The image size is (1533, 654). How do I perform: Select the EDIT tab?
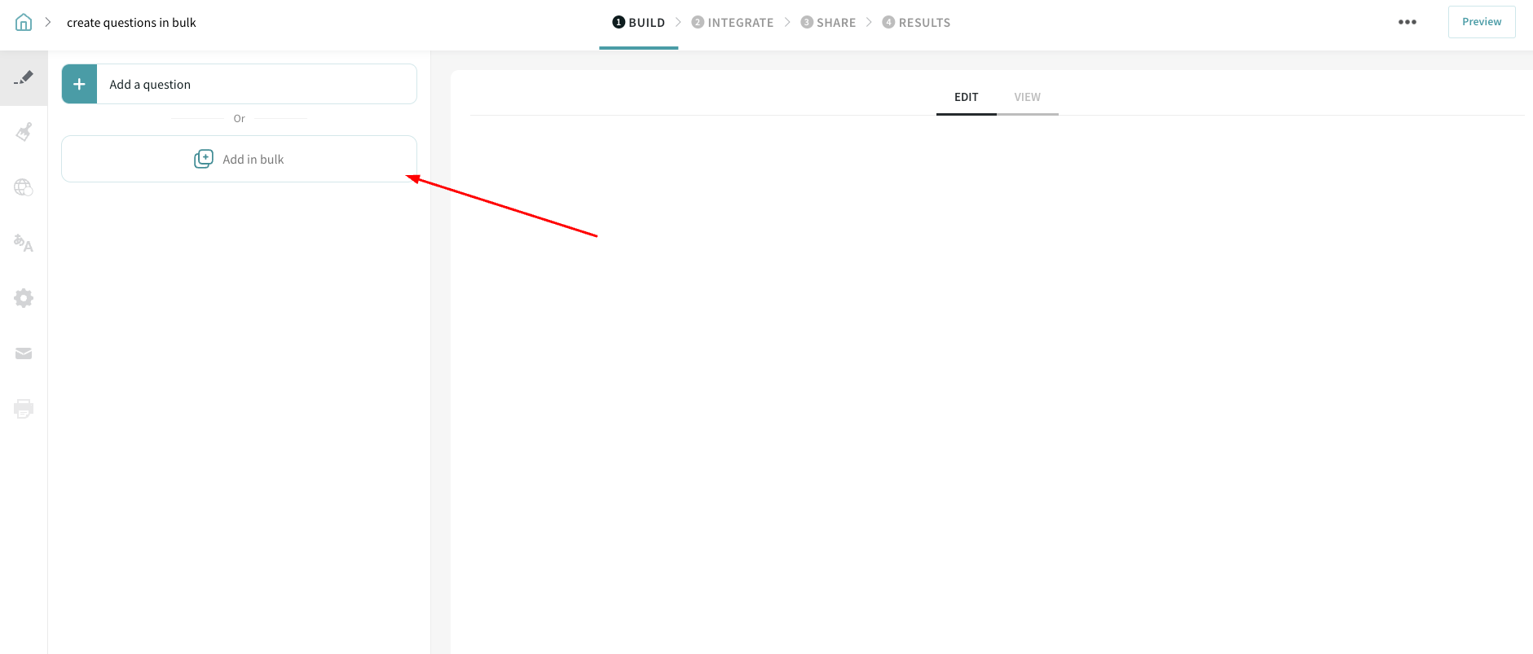click(966, 97)
